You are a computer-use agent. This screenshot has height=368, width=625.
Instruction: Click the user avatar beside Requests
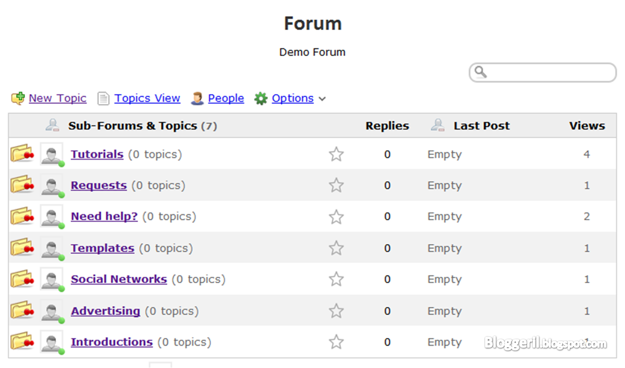[51, 185]
